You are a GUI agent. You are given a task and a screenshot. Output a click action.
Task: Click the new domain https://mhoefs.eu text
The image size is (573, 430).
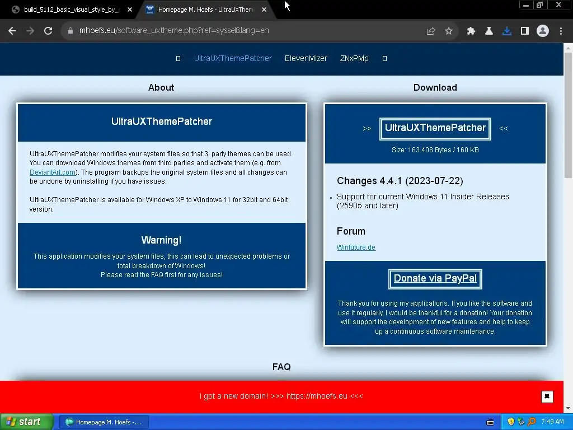317,396
